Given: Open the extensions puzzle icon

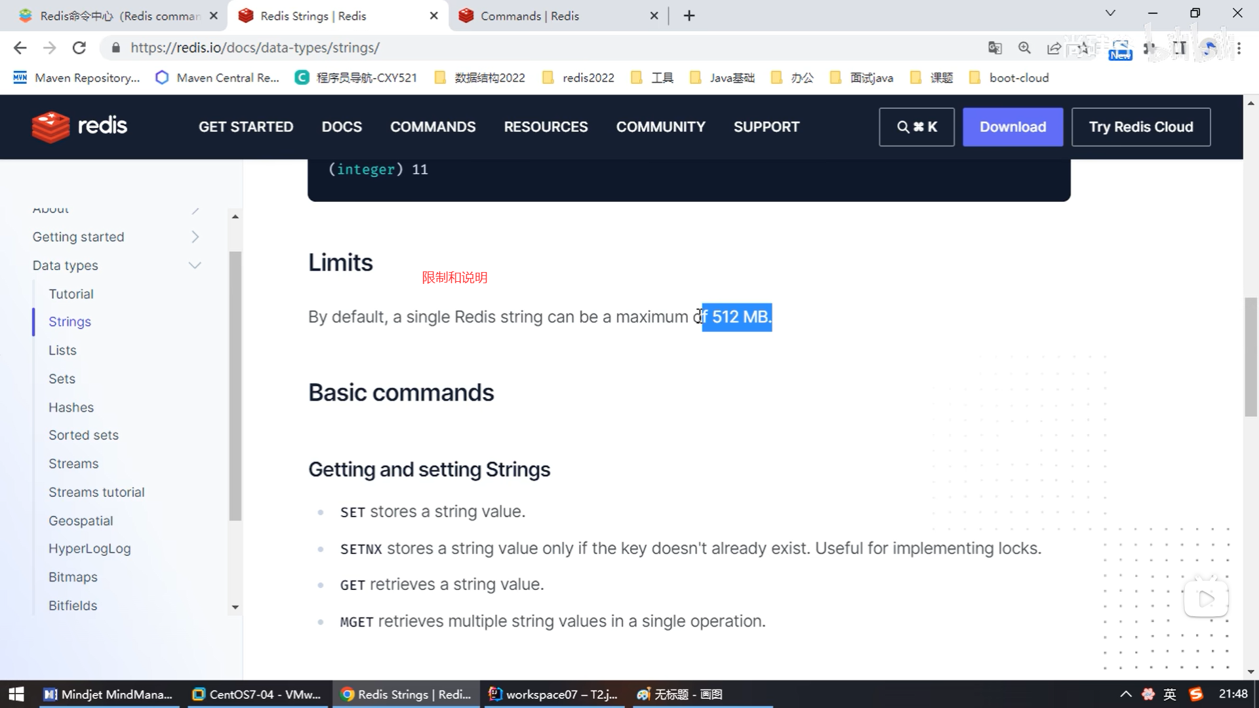Looking at the screenshot, I should [1149, 48].
